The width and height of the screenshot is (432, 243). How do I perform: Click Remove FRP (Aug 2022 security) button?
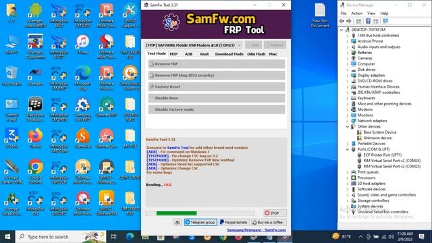click(217, 75)
